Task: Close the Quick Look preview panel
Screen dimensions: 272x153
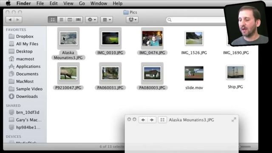Action: click(x=129, y=119)
